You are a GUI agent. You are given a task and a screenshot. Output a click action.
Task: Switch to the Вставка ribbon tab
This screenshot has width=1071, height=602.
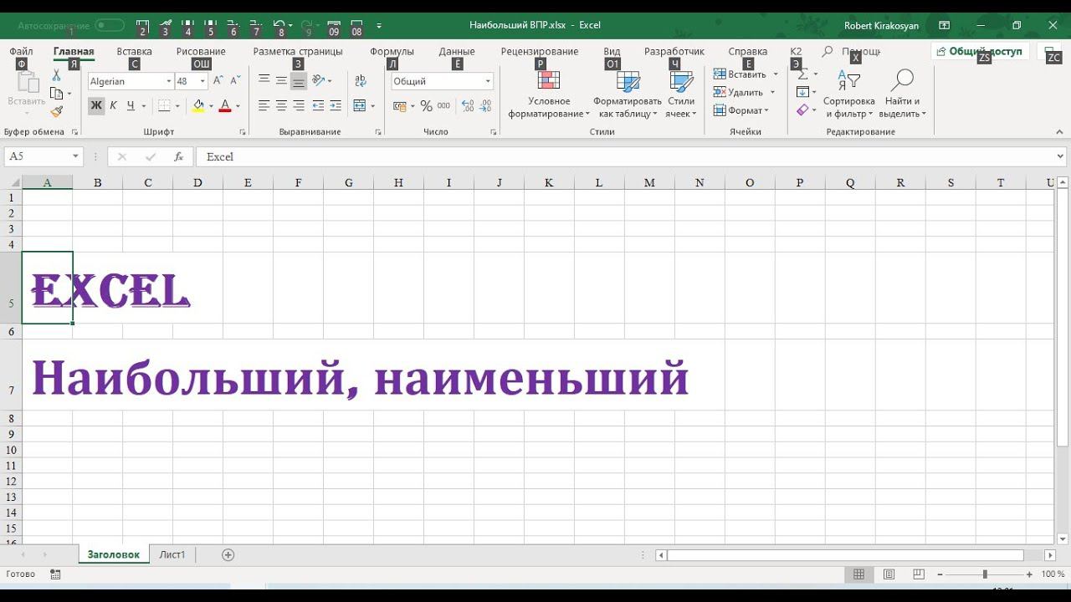coord(135,51)
